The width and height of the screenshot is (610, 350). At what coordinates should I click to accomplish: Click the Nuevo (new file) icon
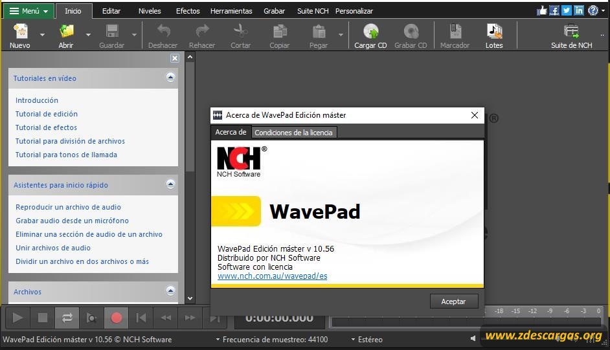pos(20,31)
